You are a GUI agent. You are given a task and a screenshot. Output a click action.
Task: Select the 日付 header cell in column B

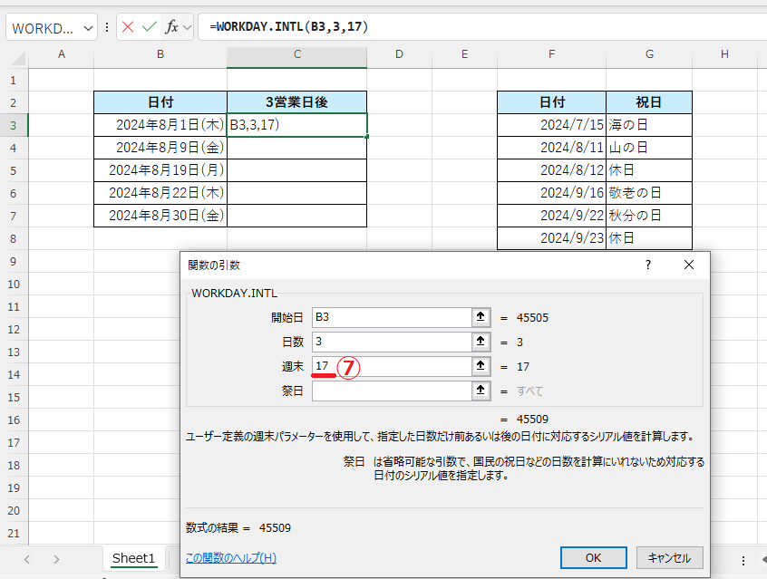160,102
